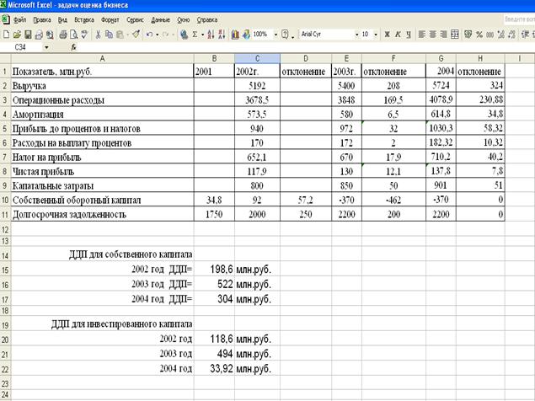Toggle underline formatting (Ч)
535x401 pixels.
coord(409,35)
